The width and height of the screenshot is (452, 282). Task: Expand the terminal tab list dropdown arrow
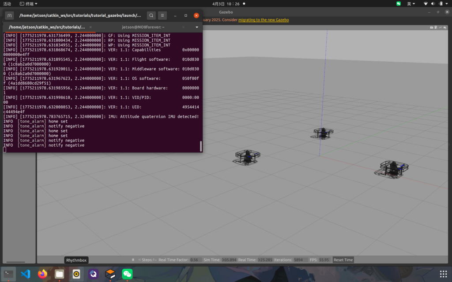tap(197, 27)
